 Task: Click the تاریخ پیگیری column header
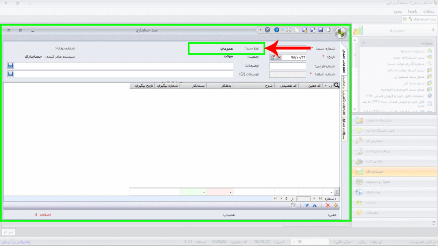[142, 85]
